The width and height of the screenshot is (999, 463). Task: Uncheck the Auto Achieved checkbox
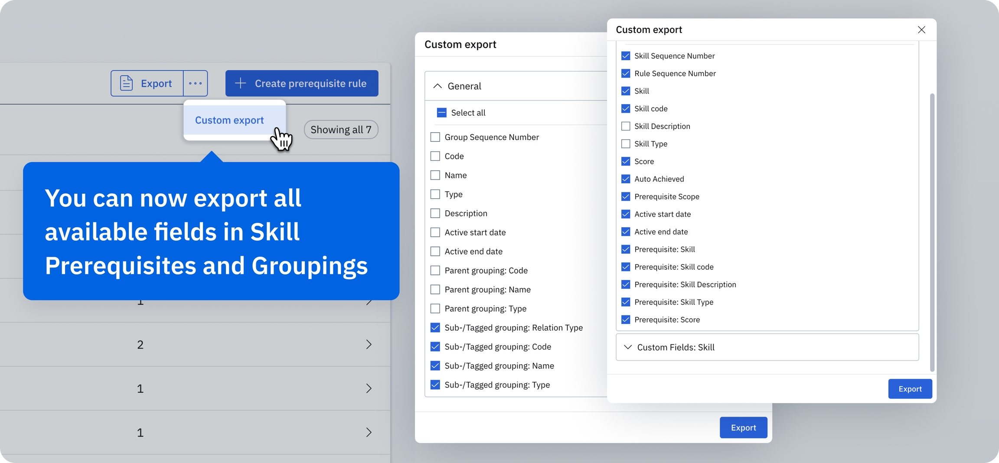[x=625, y=179]
